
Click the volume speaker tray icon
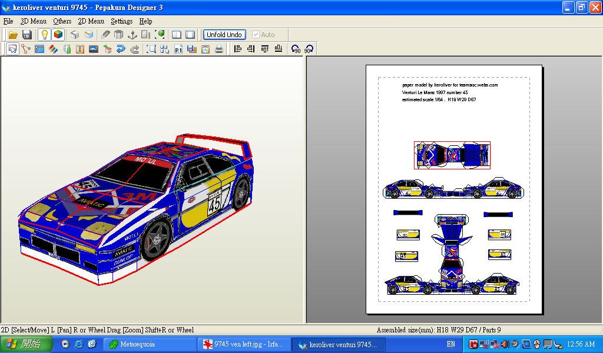(x=505, y=344)
